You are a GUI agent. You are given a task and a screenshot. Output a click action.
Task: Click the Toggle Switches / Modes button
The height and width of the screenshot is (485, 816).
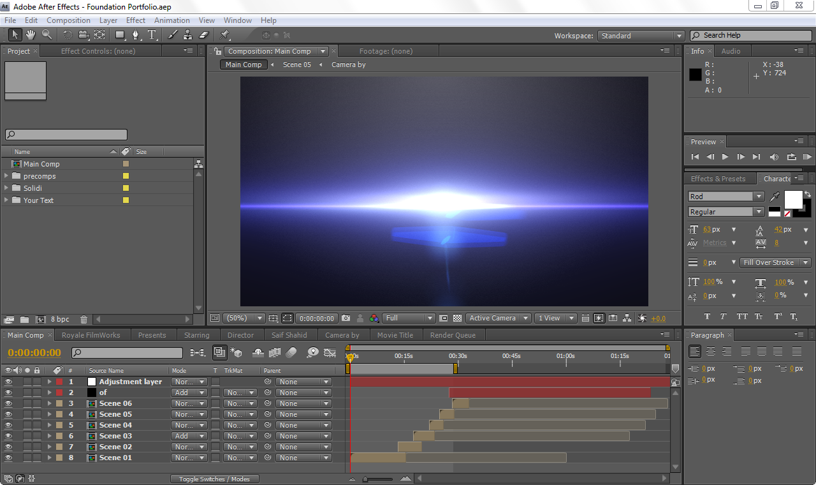point(214,479)
